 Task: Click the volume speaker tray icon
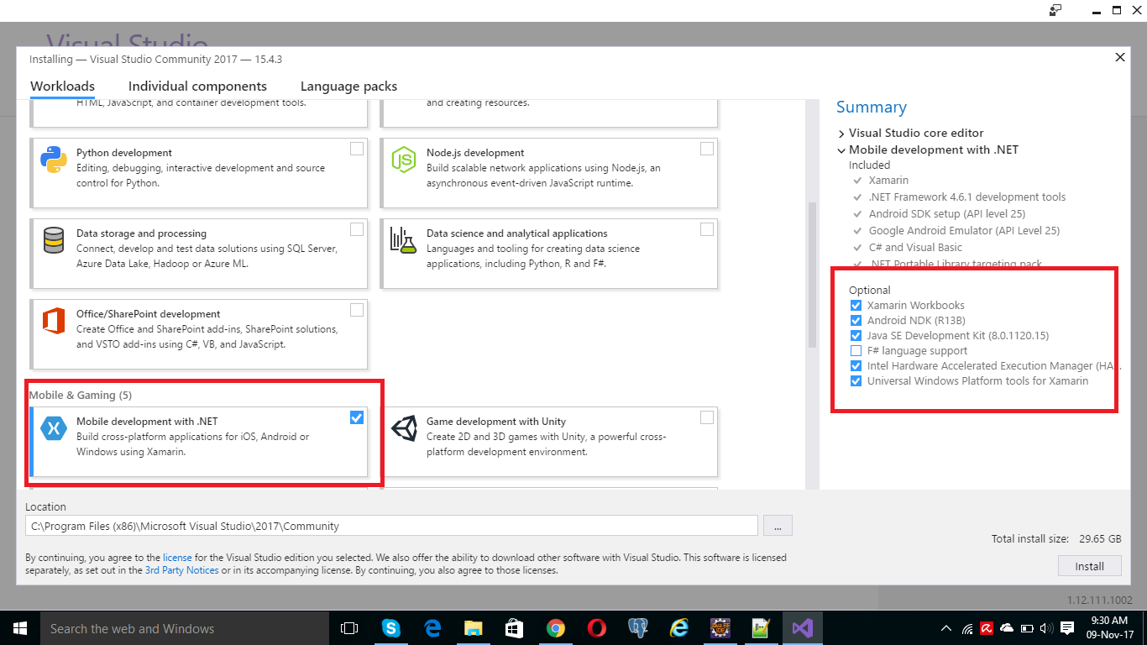point(1046,628)
